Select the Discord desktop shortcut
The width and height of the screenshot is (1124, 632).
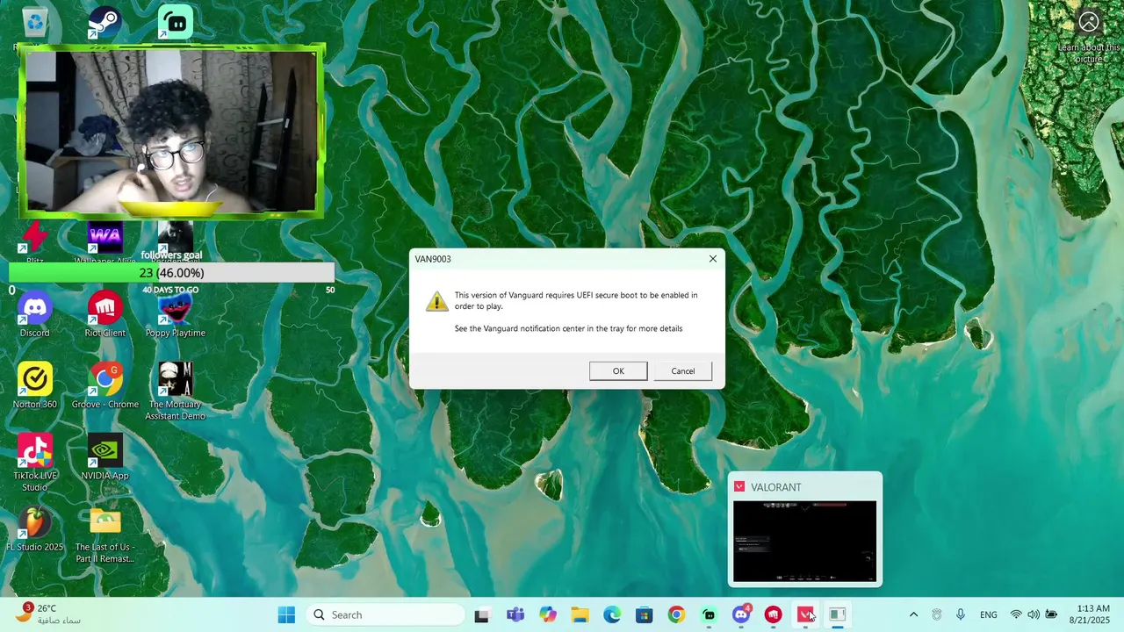[x=35, y=315]
